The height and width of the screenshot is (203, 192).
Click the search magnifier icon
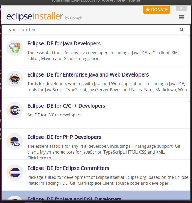182,30
